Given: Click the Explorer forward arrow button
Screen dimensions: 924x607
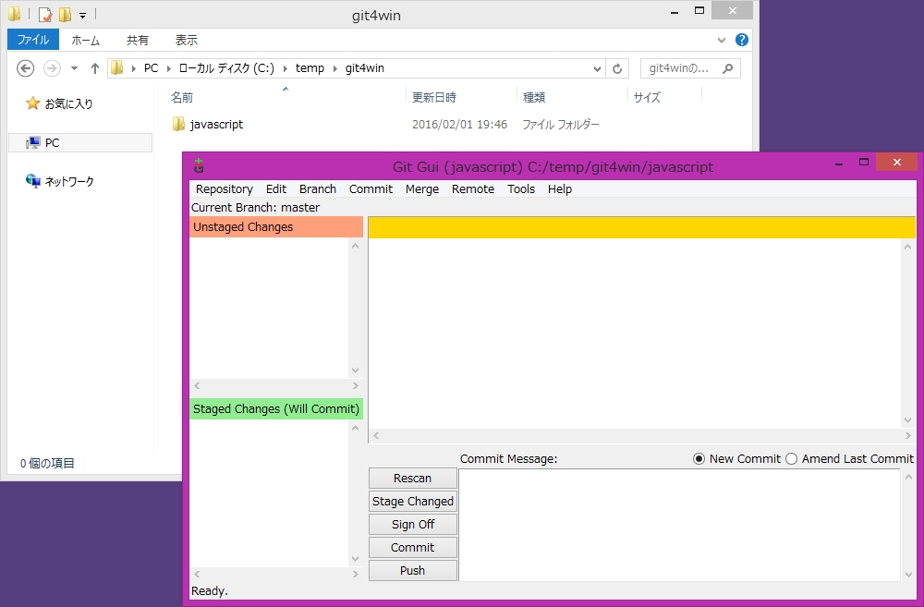Looking at the screenshot, I should coord(52,68).
